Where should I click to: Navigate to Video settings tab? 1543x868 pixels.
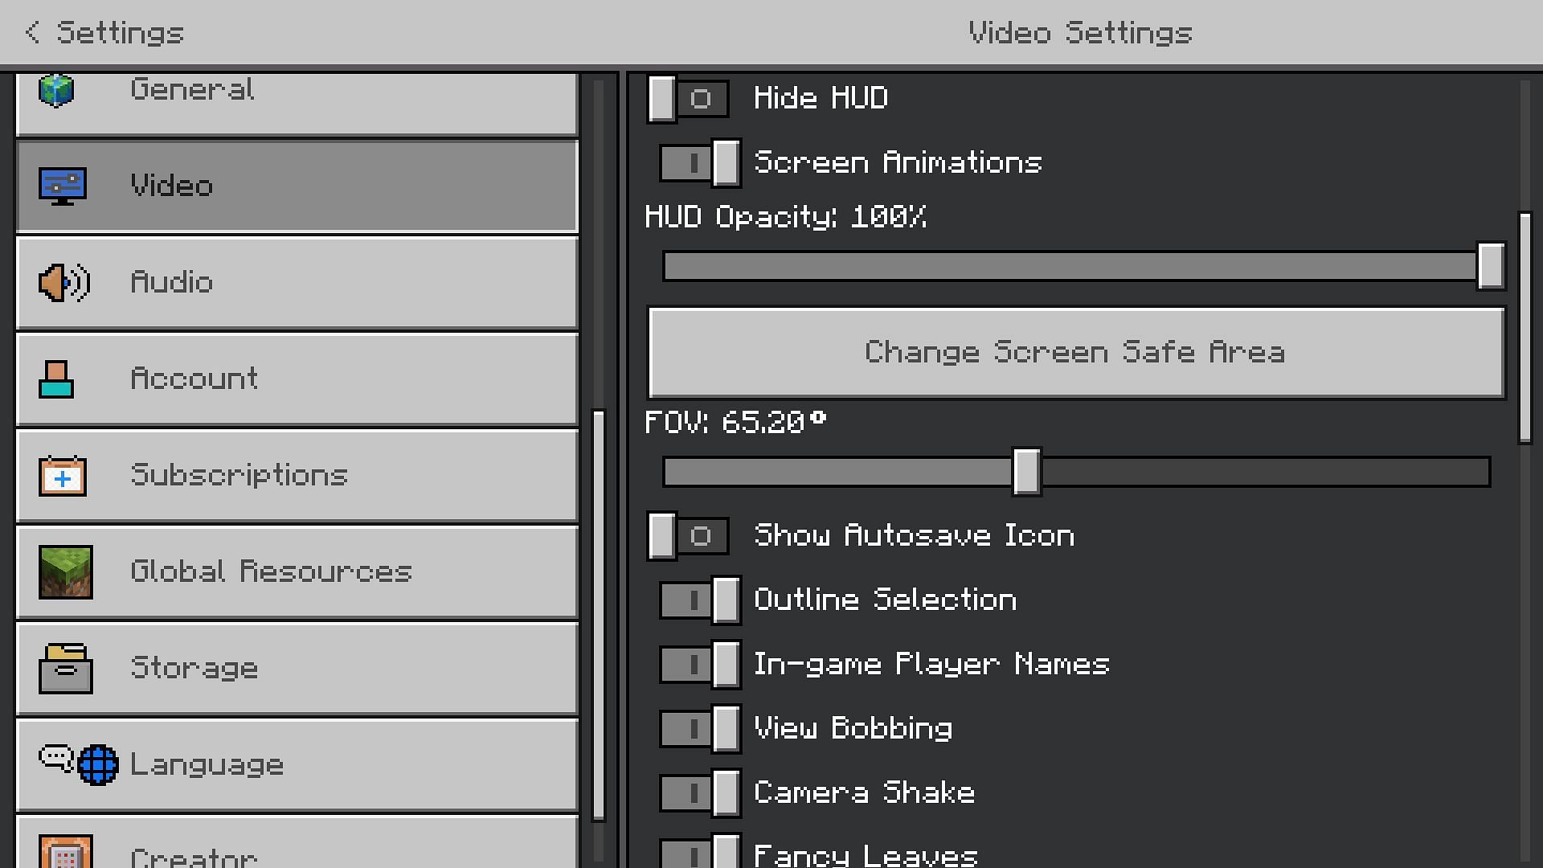click(x=297, y=186)
